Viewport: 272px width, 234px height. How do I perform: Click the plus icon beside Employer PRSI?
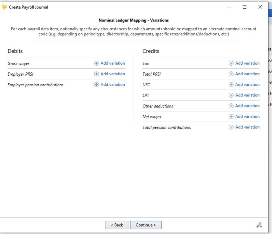pos(96,74)
